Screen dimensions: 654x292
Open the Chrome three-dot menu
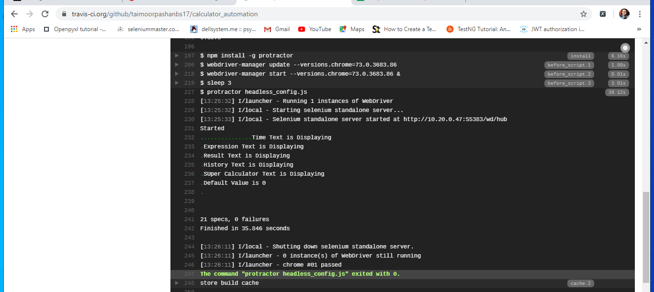coord(640,14)
